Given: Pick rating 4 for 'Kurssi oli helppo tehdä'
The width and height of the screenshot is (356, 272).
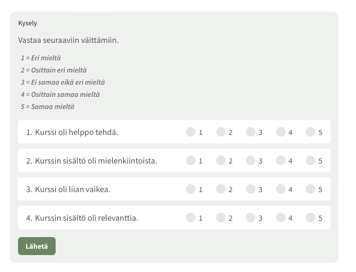Looking at the screenshot, I should click(281, 132).
